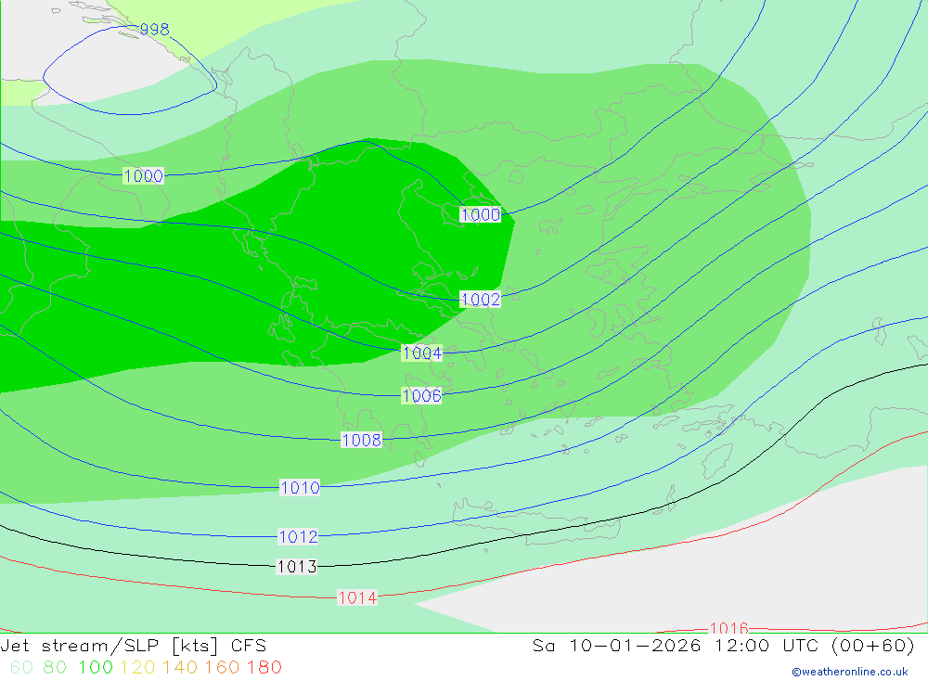
Task: Select the 1002 pressure label
Action: (481, 300)
